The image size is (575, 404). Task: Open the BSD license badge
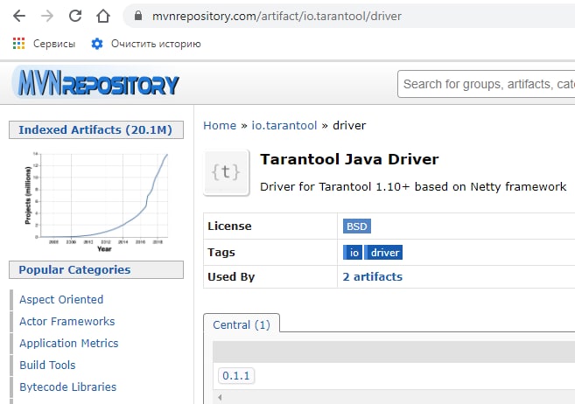pyautogui.click(x=357, y=226)
